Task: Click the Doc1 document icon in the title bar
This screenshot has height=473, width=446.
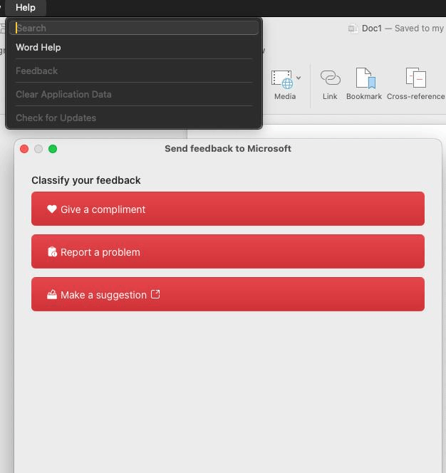Action: click(353, 28)
